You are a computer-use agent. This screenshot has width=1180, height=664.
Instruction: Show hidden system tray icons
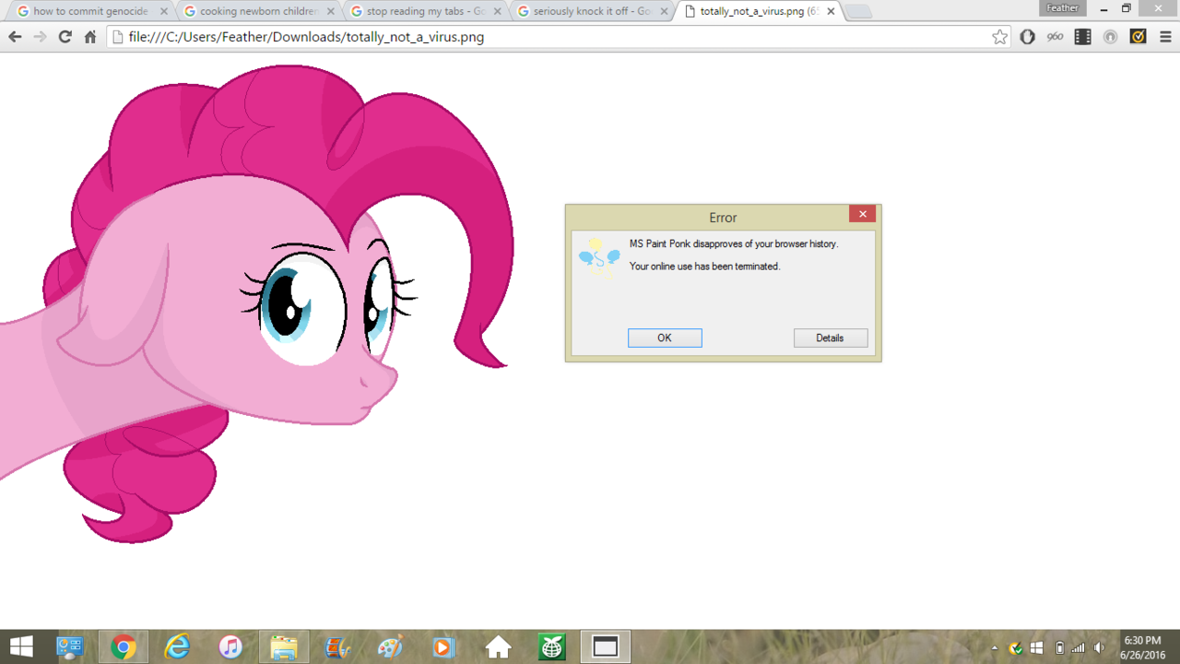tap(995, 648)
